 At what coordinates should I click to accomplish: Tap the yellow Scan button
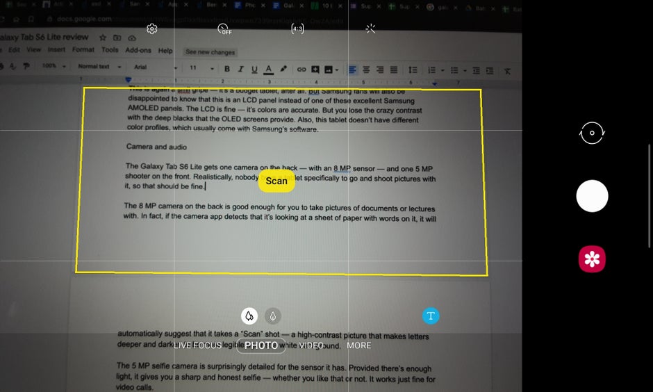[276, 181]
